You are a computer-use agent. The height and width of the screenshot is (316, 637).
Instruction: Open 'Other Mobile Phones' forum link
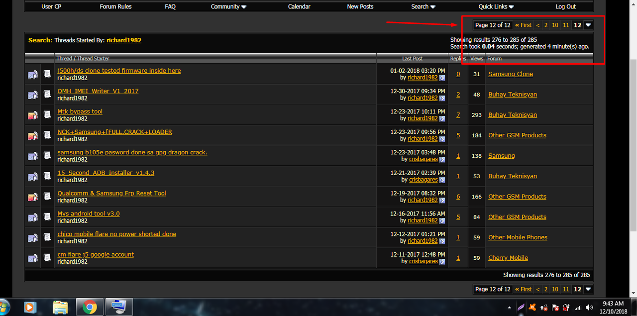click(518, 237)
